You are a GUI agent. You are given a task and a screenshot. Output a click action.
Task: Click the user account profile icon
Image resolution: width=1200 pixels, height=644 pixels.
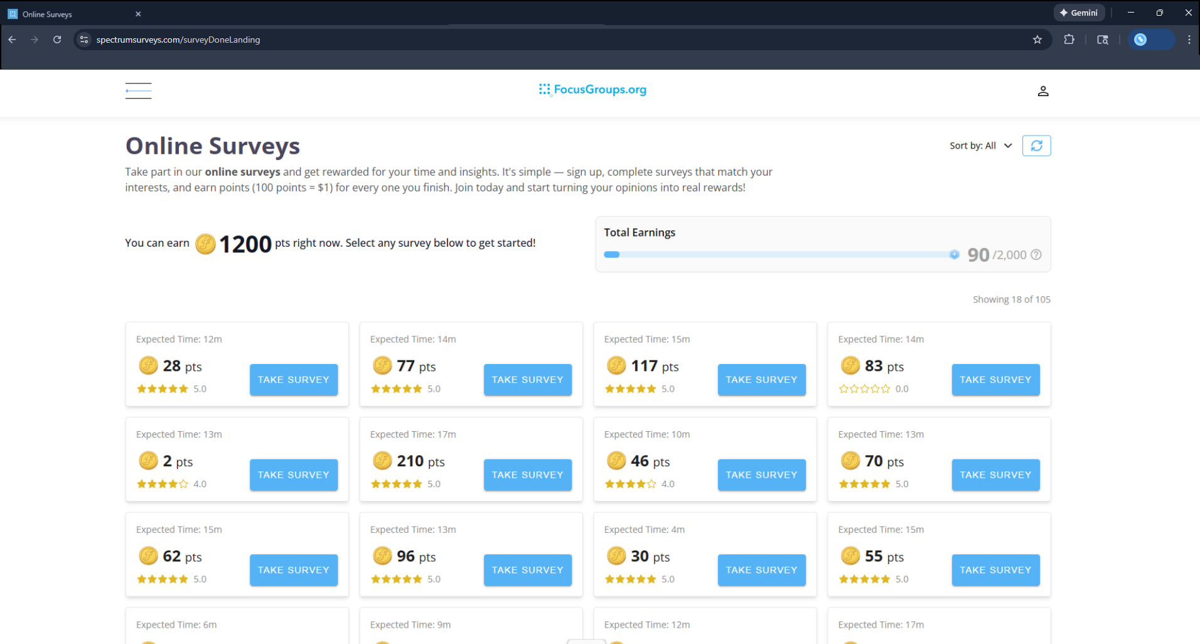[1042, 91]
